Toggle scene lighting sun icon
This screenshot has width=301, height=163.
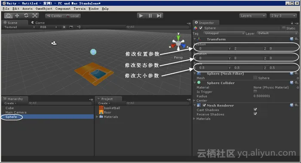(x=64, y=27)
